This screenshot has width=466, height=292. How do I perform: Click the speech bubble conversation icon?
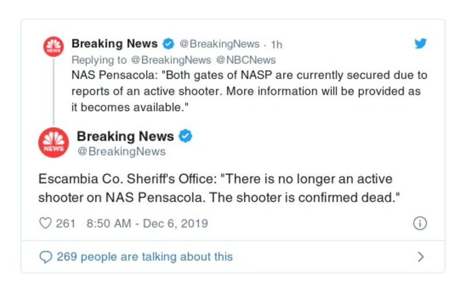coord(45,257)
